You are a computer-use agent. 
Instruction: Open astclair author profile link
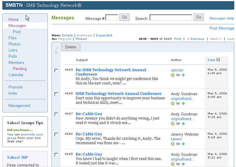pos(177,70)
